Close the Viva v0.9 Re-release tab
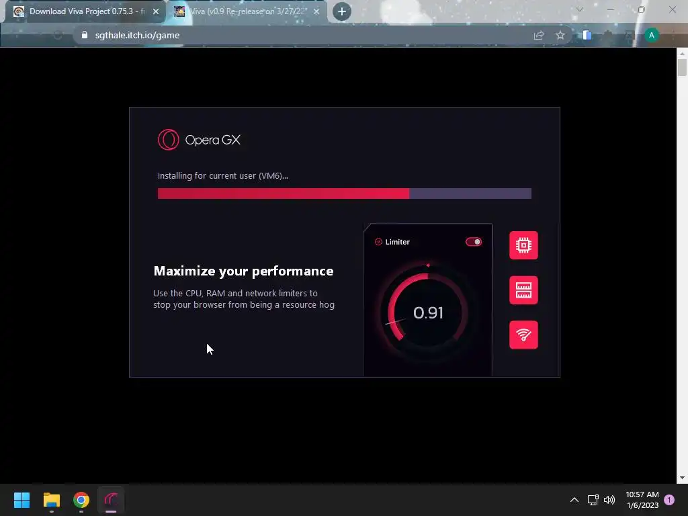Image resolution: width=688 pixels, height=516 pixels. (316, 12)
